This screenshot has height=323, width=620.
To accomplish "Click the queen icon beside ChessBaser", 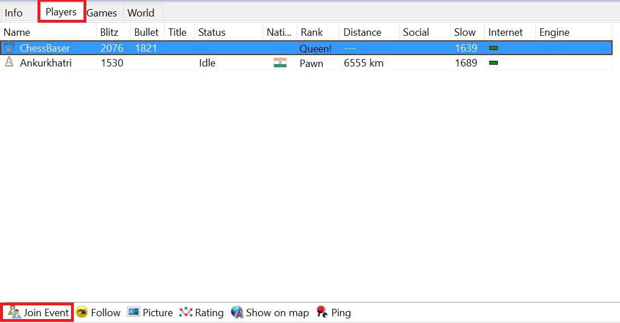I will tap(9, 48).
